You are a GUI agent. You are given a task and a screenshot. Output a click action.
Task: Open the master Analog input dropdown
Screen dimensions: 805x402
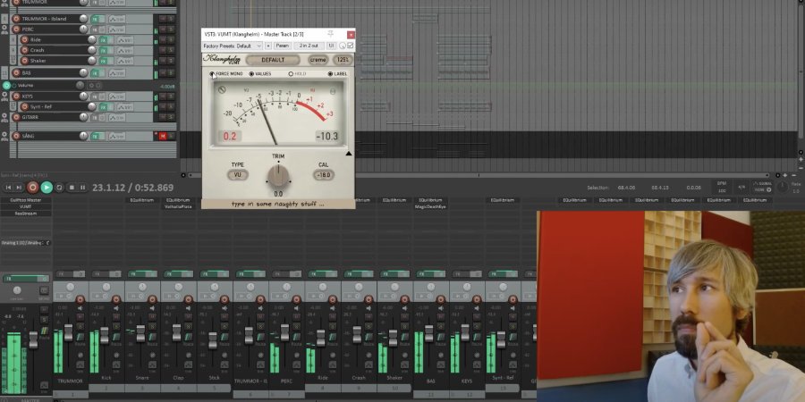click(26, 242)
